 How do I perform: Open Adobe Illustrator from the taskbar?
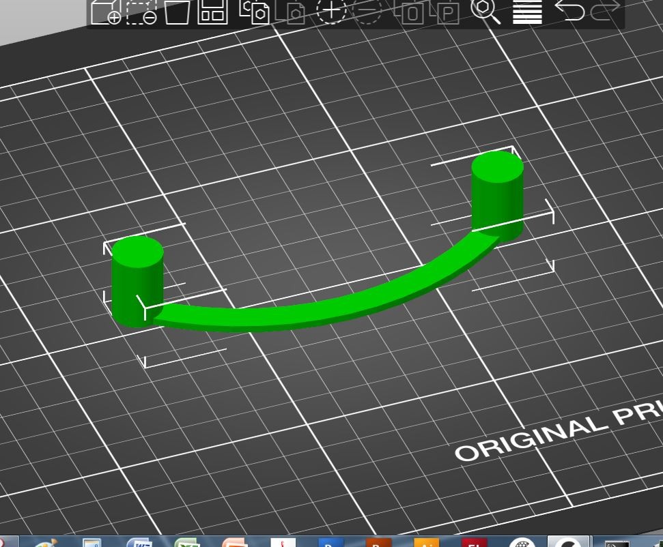tap(426, 542)
